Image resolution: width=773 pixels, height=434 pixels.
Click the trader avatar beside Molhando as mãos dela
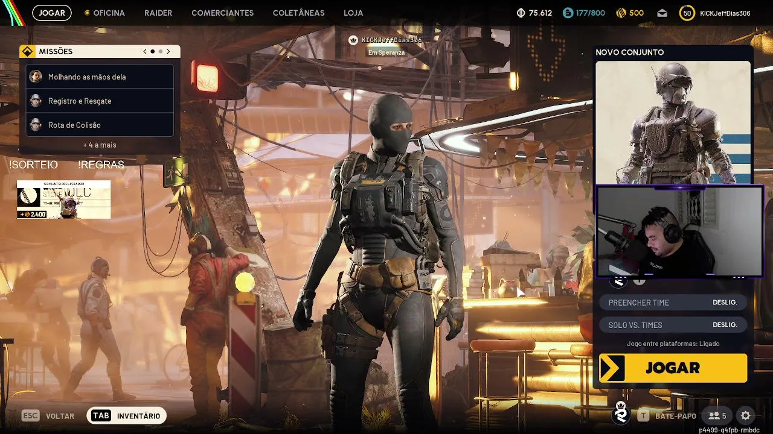click(x=36, y=77)
